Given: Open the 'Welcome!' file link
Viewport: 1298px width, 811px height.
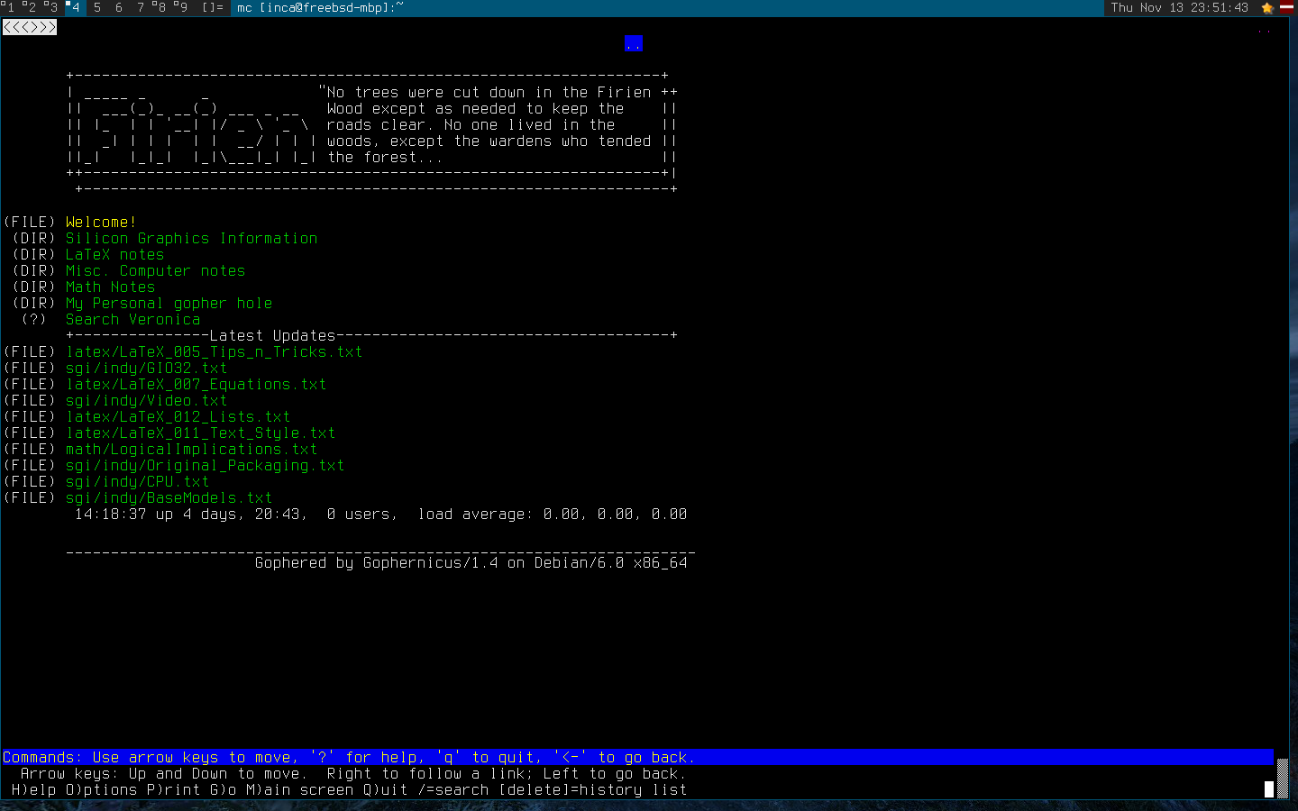Looking at the screenshot, I should click(x=101, y=222).
